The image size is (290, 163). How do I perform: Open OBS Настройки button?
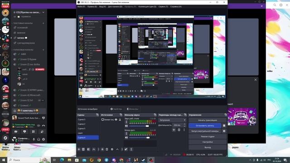(x=208, y=142)
